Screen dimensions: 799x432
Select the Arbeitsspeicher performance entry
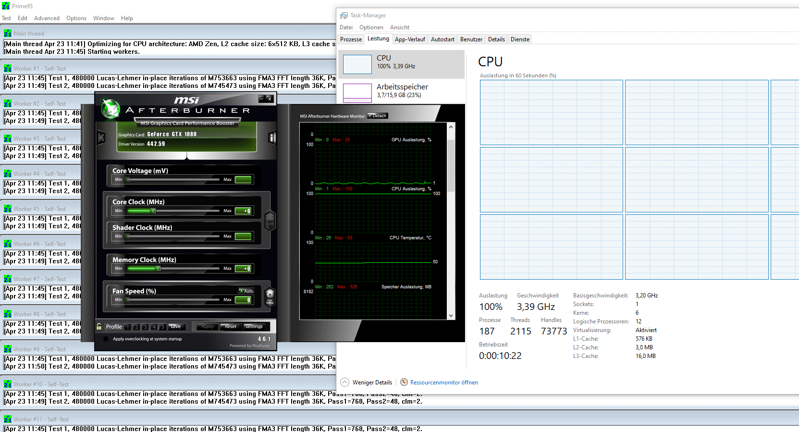click(401, 90)
